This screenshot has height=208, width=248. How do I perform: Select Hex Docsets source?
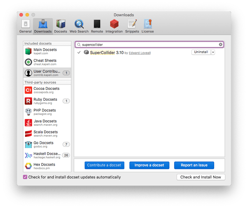(x=47, y=166)
